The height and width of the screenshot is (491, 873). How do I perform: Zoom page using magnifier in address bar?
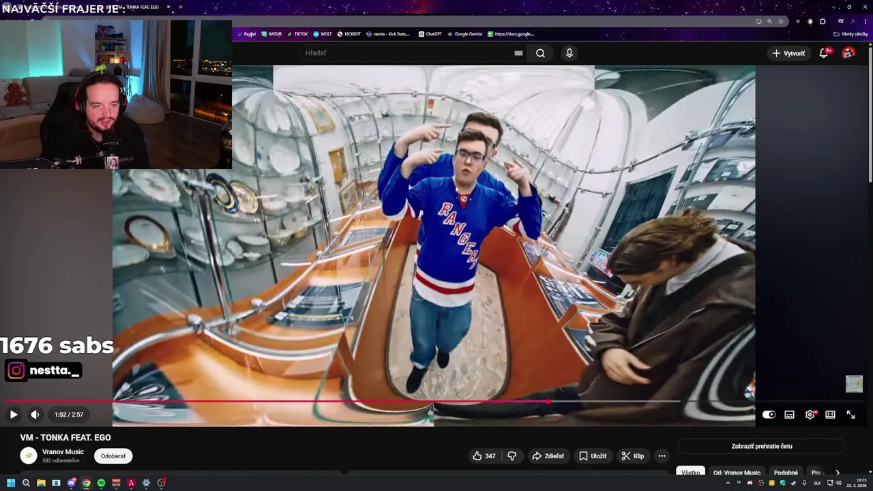tap(770, 21)
